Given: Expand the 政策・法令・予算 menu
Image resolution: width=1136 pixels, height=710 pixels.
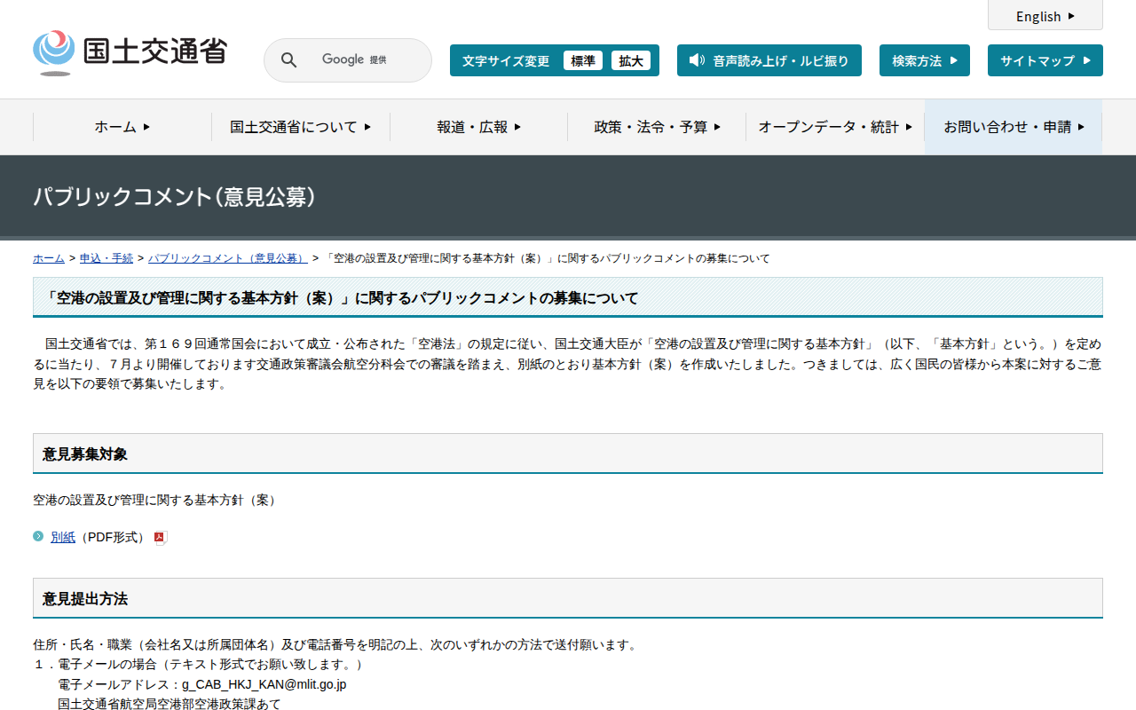Looking at the screenshot, I should coord(657,127).
